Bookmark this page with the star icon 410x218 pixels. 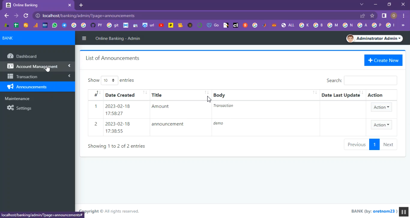(x=372, y=16)
